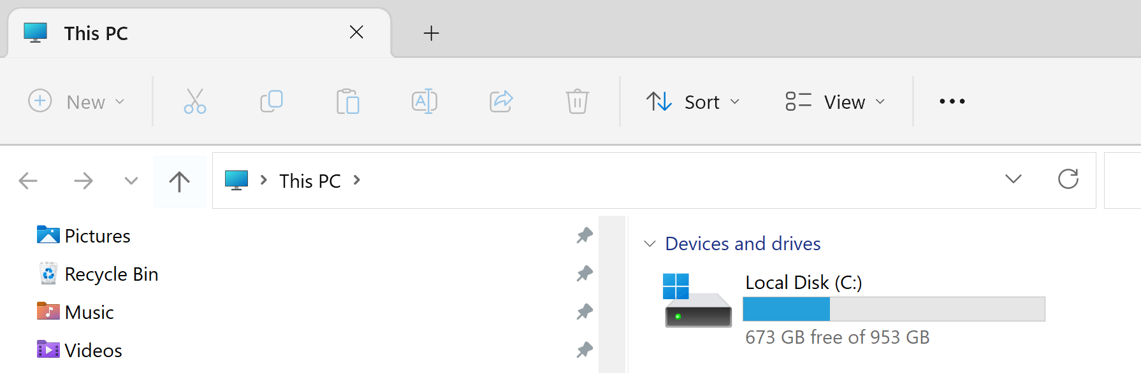Click the Delete trash can icon

pos(578,101)
